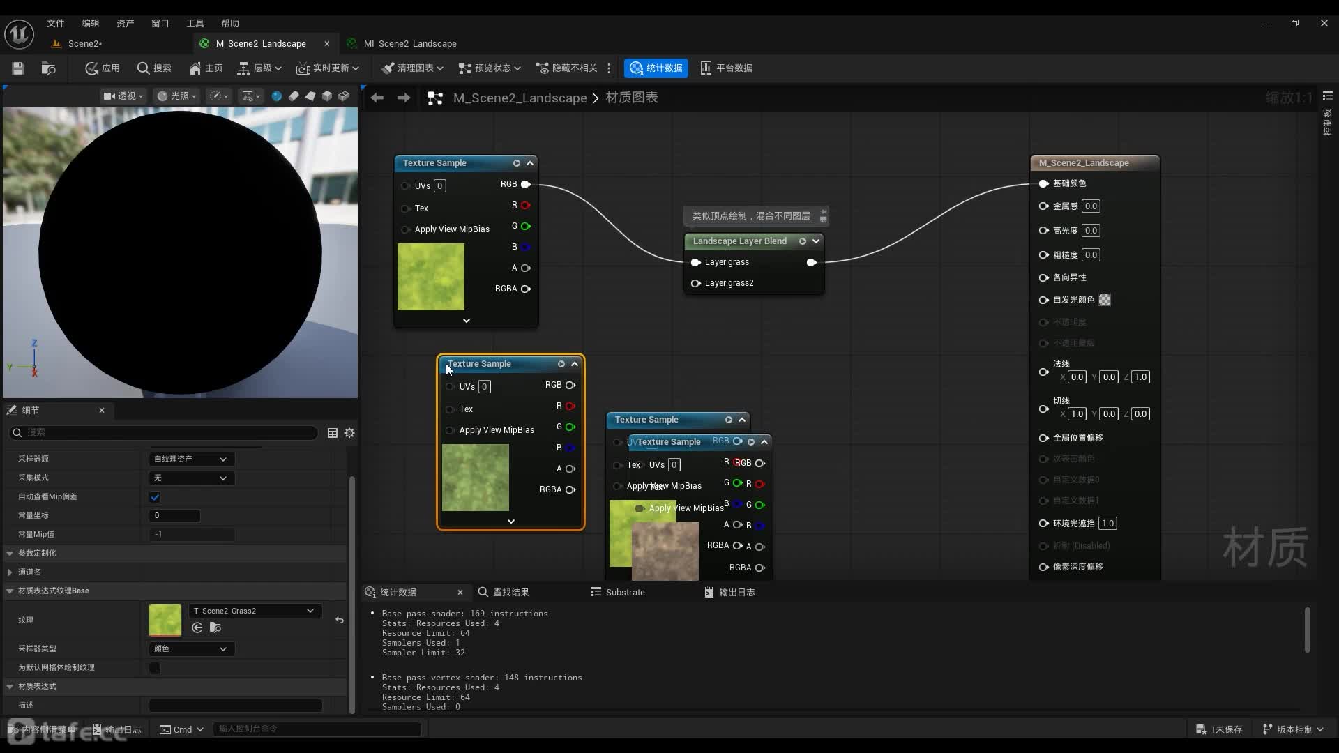Toggle automatic view Mip bias checkbox
The width and height of the screenshot is (1339, 753).
click(x=155, y=497)
